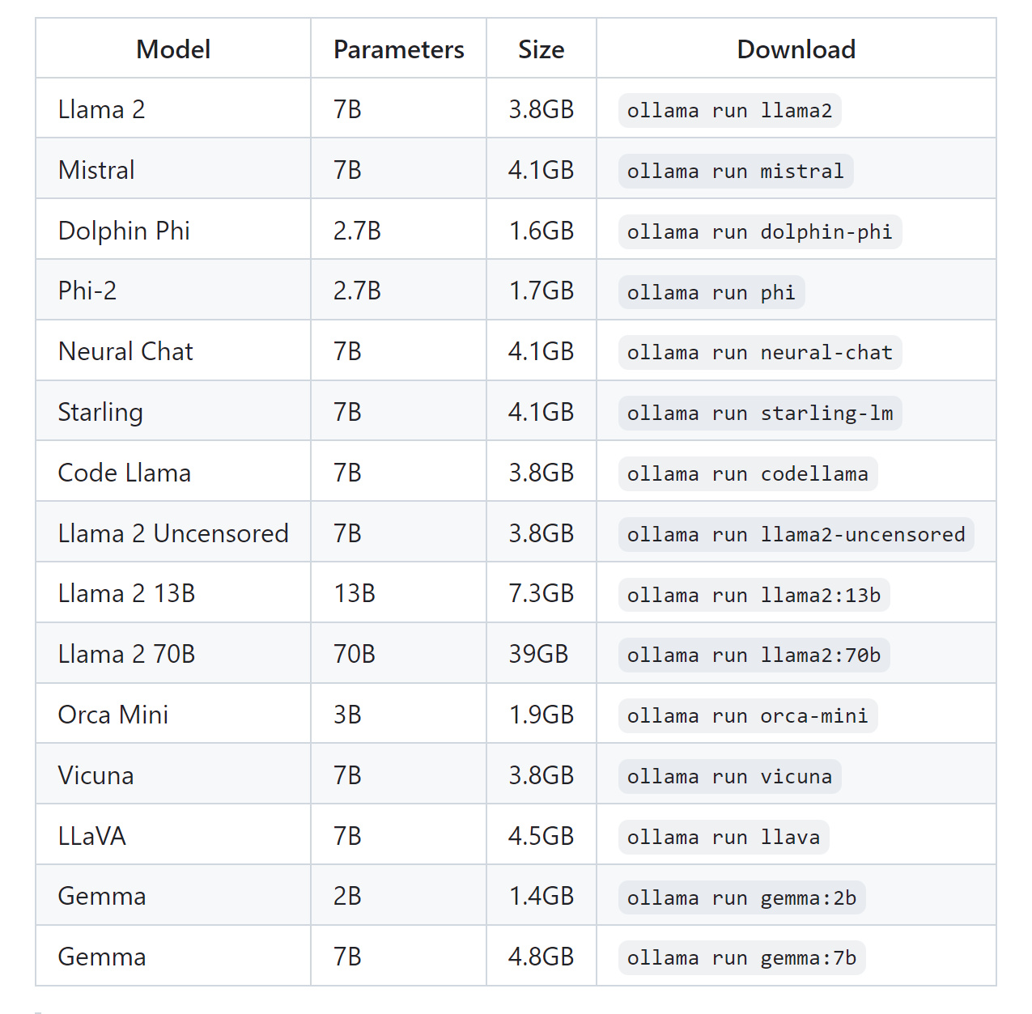Click the 'Download' column header
1032x1014 pixels.
(796, 49)
